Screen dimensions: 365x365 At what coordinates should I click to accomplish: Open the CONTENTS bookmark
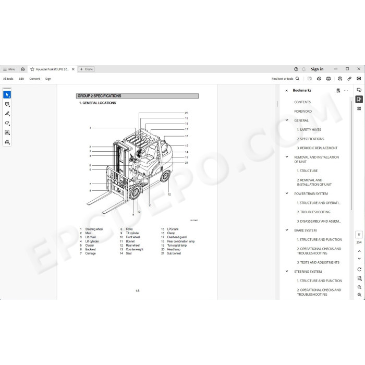[x=302, y=102]
